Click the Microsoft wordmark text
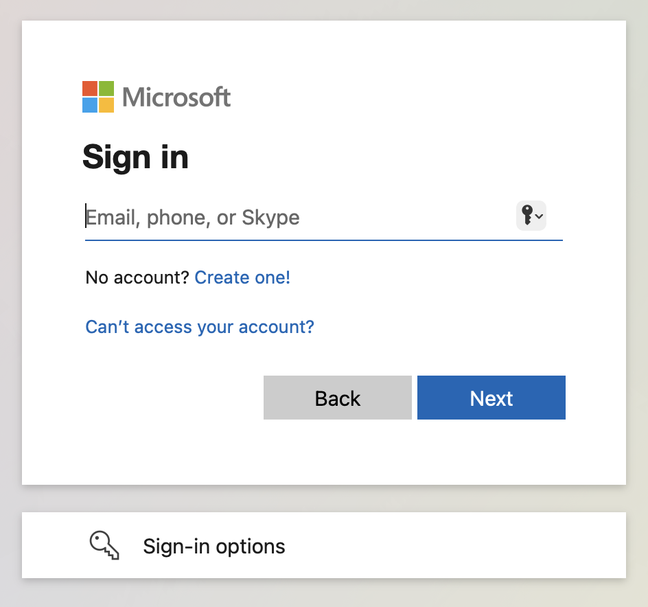 175,96
